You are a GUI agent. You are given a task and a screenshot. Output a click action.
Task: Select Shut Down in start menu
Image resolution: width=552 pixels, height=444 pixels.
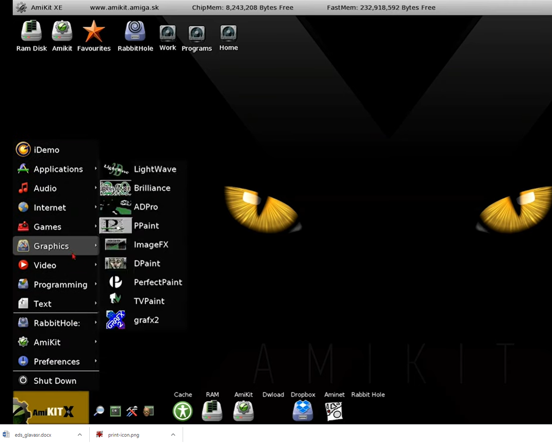coord(57,381)
